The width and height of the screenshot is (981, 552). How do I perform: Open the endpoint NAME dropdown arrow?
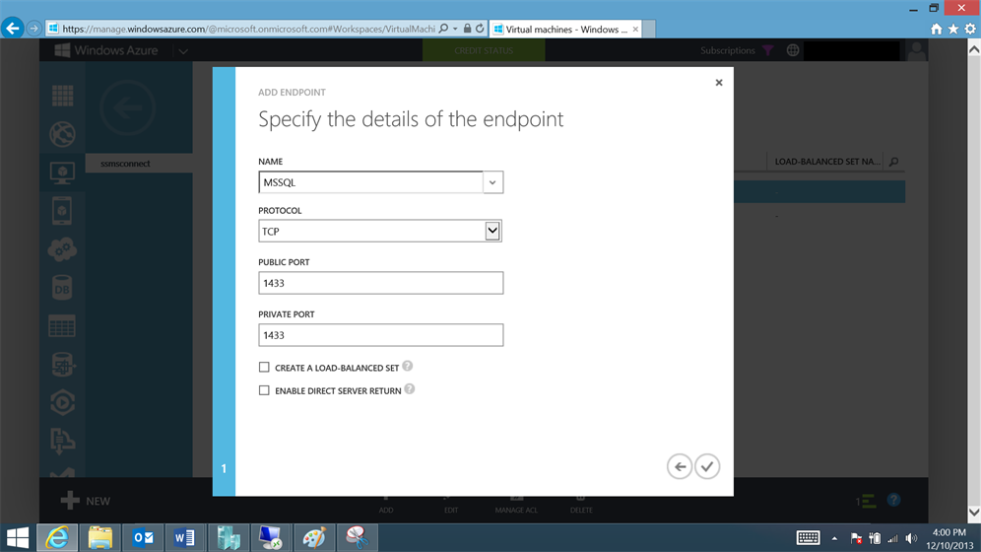493,182
